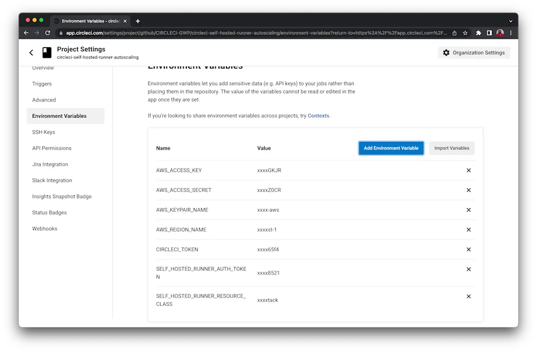Image resolution: width=537 pixels, height=352 pixels.
Task: Click the back arrow beside Project Settings
Action: [x=31, y=52]
